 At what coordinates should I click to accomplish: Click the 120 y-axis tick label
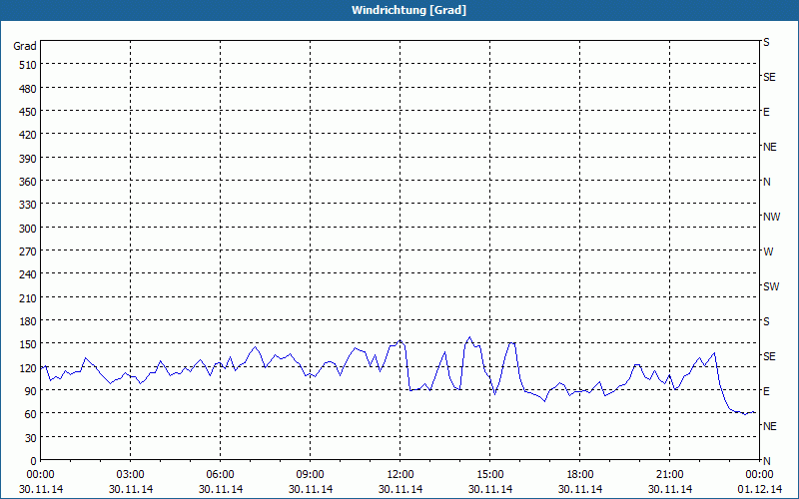28,368
